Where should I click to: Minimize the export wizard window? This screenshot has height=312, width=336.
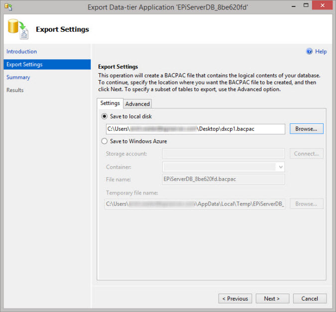(294, 6)
